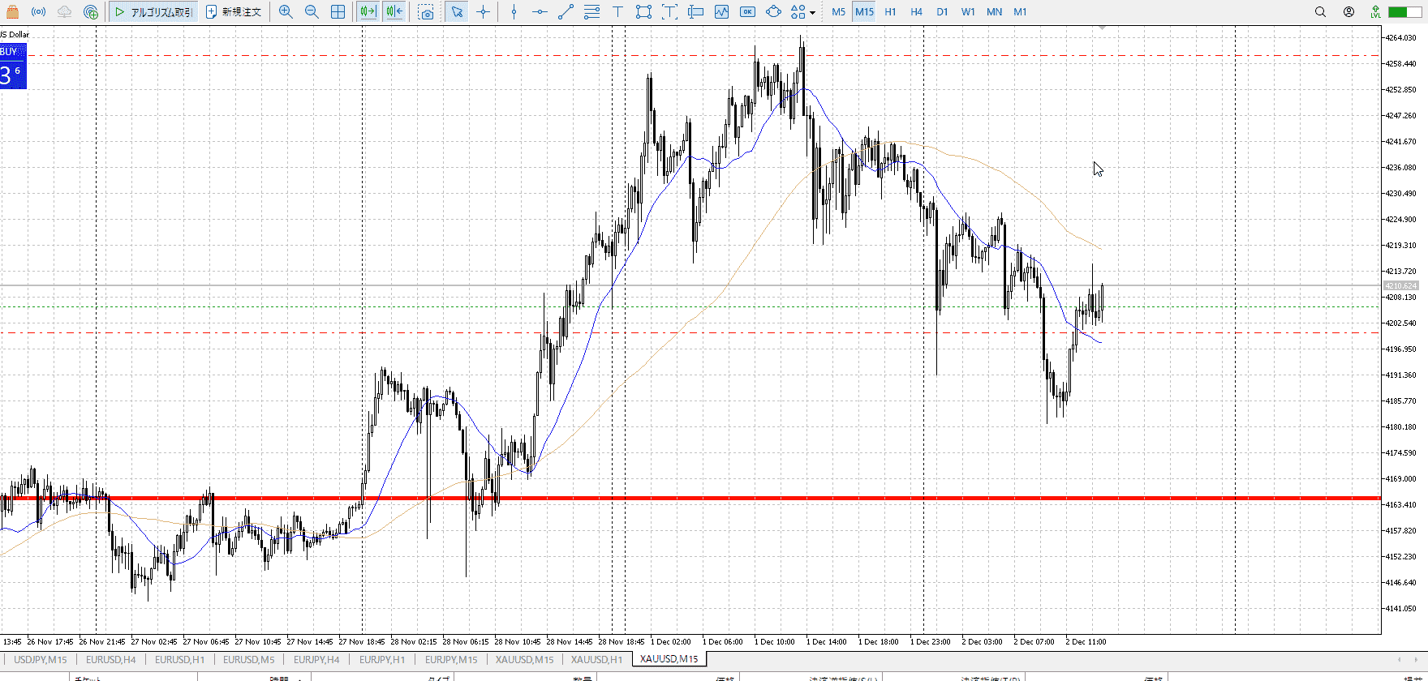The width and height of the screenshot is (1428, 681).
Task: Expand the objects shapes dropdown arrow
Action: point(812,13)
